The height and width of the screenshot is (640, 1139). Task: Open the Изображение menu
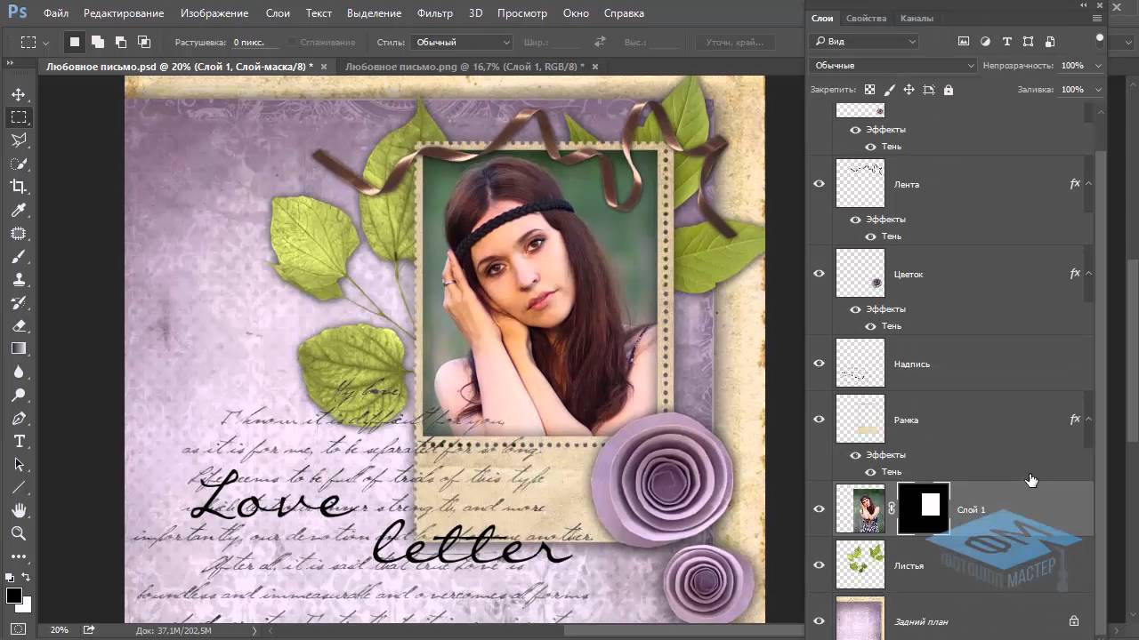coord(214,13)
